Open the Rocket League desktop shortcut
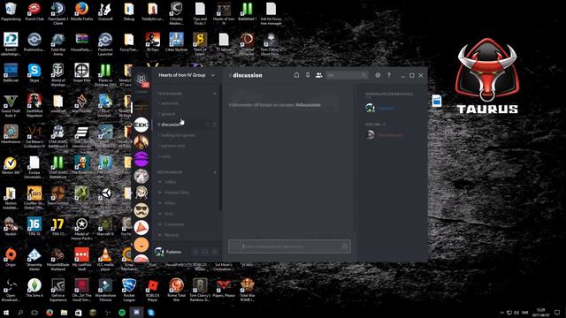 pyautogui.click(x=129, y=291)
